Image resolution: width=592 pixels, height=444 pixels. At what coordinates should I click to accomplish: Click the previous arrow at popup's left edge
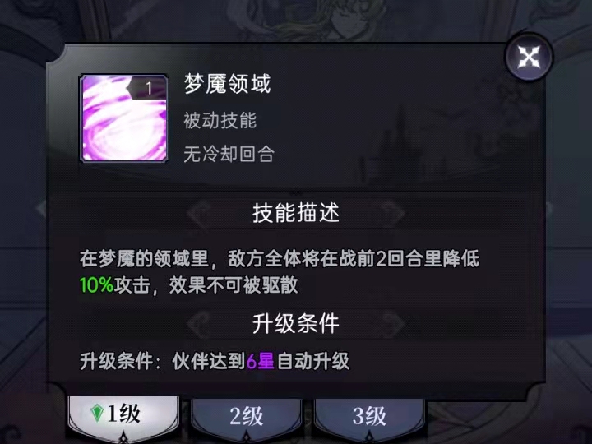[x=41, y=209]
